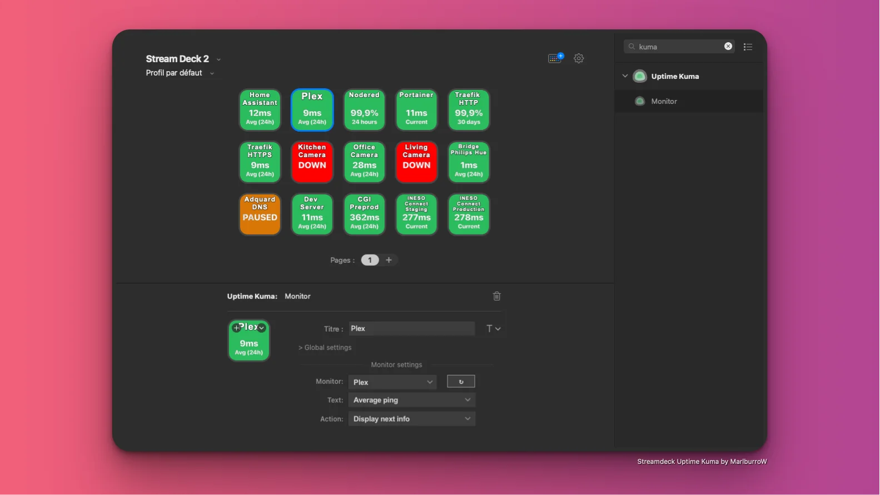Open title text style dropdown
The height and width of the screenshot is (495, 880).
(494, 328)
